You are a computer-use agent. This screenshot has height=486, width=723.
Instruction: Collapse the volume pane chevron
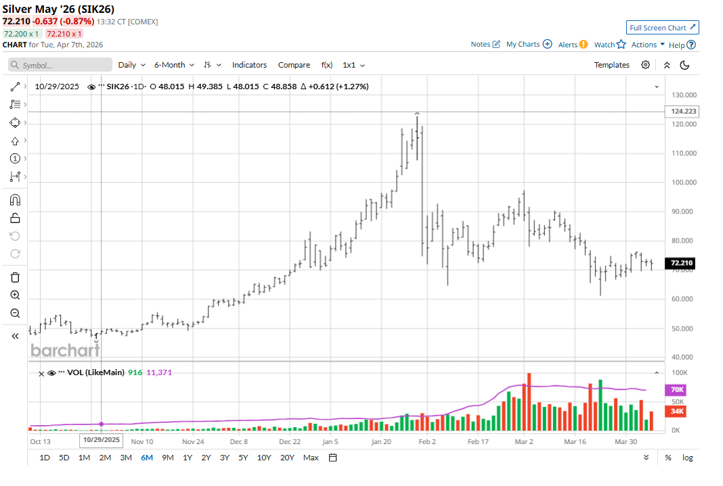[x=657, y=373]
